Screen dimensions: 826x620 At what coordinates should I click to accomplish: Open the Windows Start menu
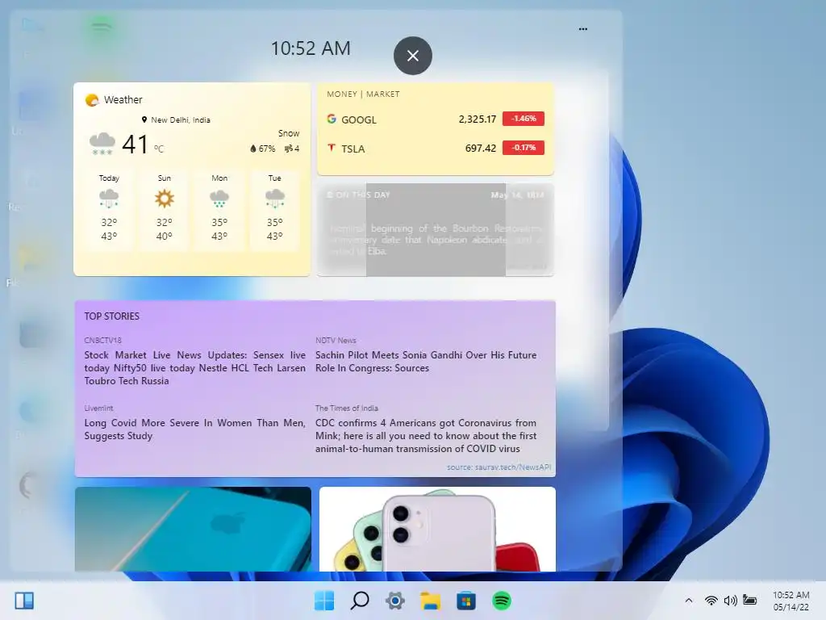tap(324, 601)
